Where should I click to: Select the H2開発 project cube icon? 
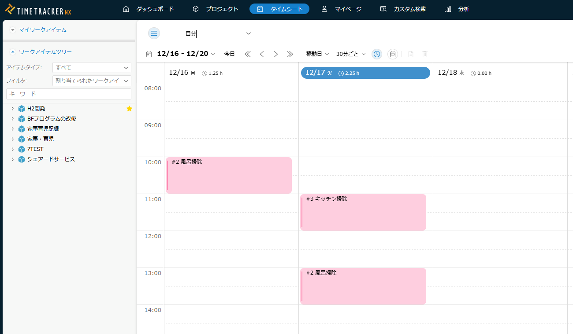22,109
